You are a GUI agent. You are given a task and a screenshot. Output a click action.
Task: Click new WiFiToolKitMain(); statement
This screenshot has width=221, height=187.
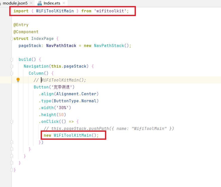click(x=71, y=135)
